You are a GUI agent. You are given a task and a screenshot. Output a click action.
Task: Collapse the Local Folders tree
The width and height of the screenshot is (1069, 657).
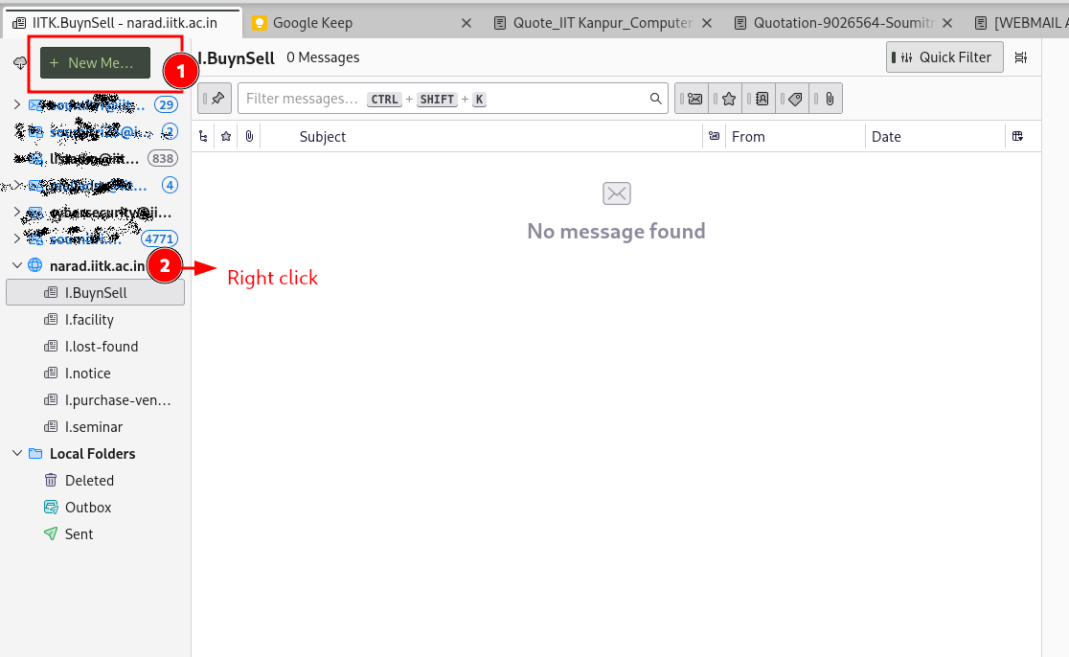(17, 454)
